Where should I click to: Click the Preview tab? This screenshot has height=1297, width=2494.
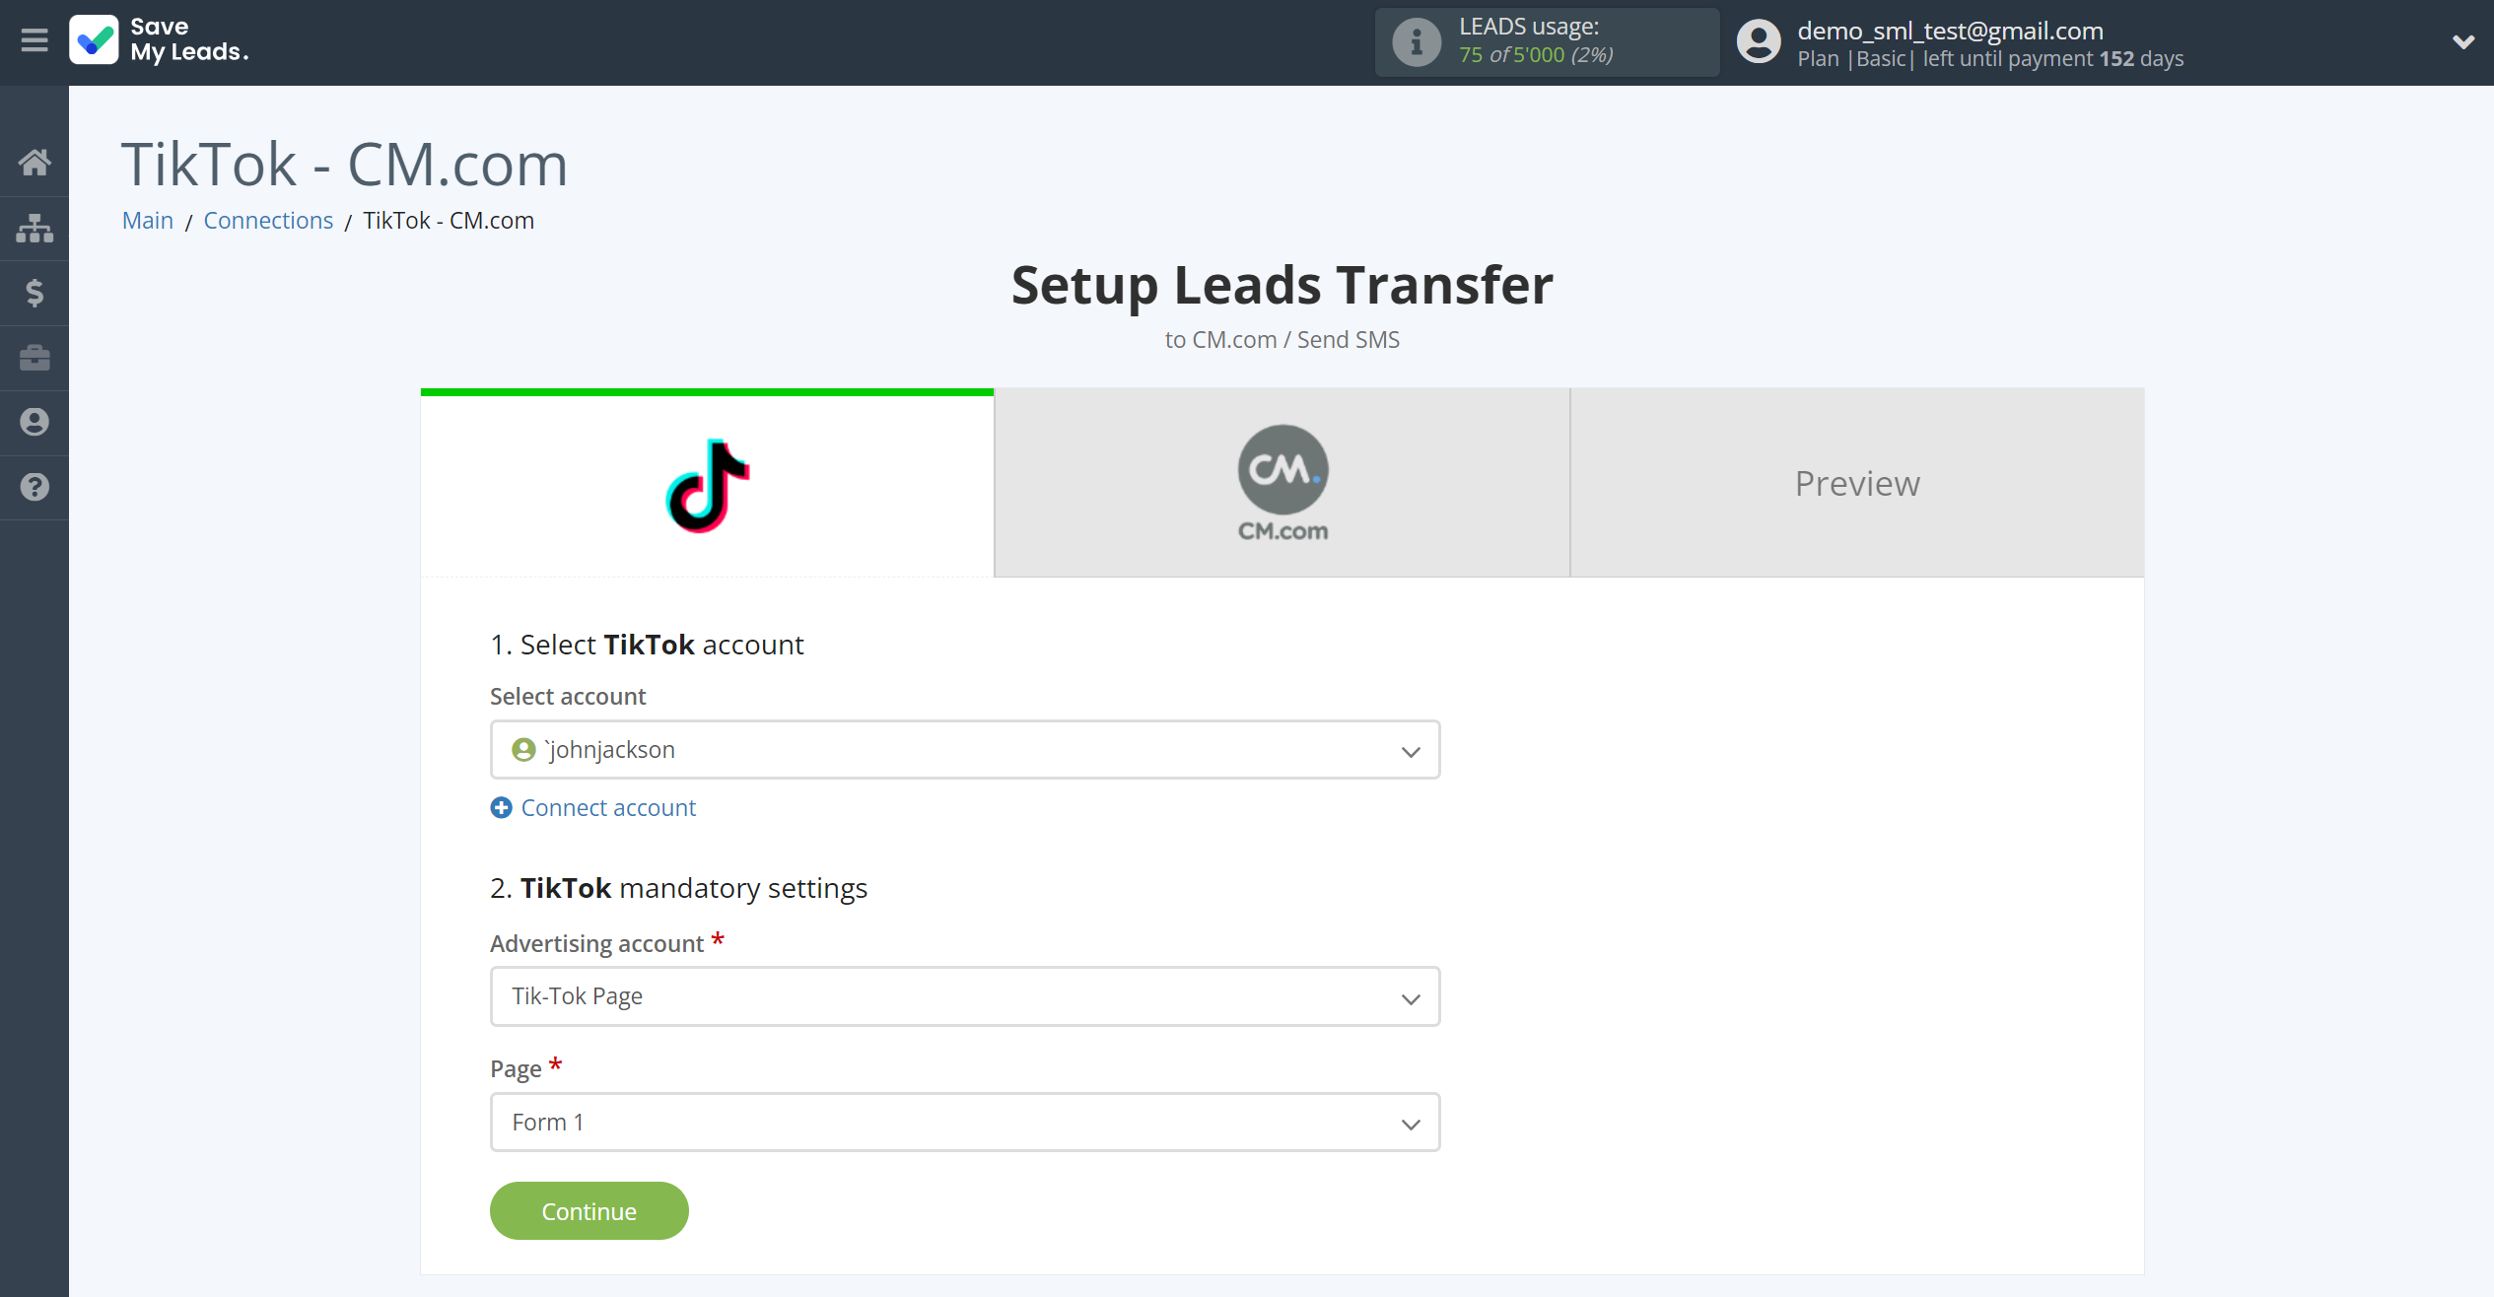click(x=1857, y=482)
